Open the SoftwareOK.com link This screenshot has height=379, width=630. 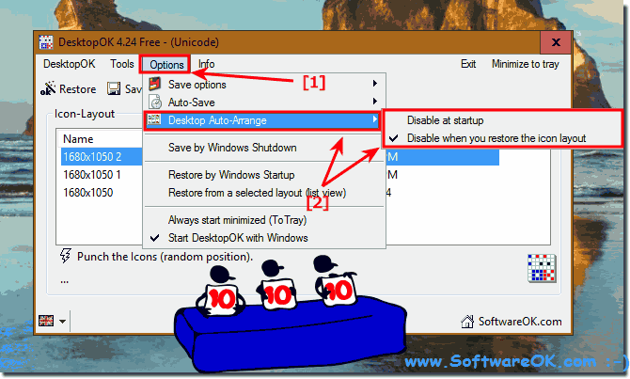click(x=520, y=322)
